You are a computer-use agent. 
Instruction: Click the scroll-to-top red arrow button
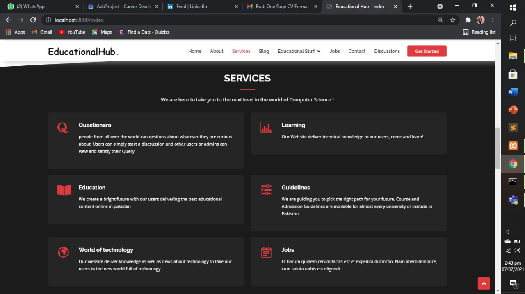(484, 283)
